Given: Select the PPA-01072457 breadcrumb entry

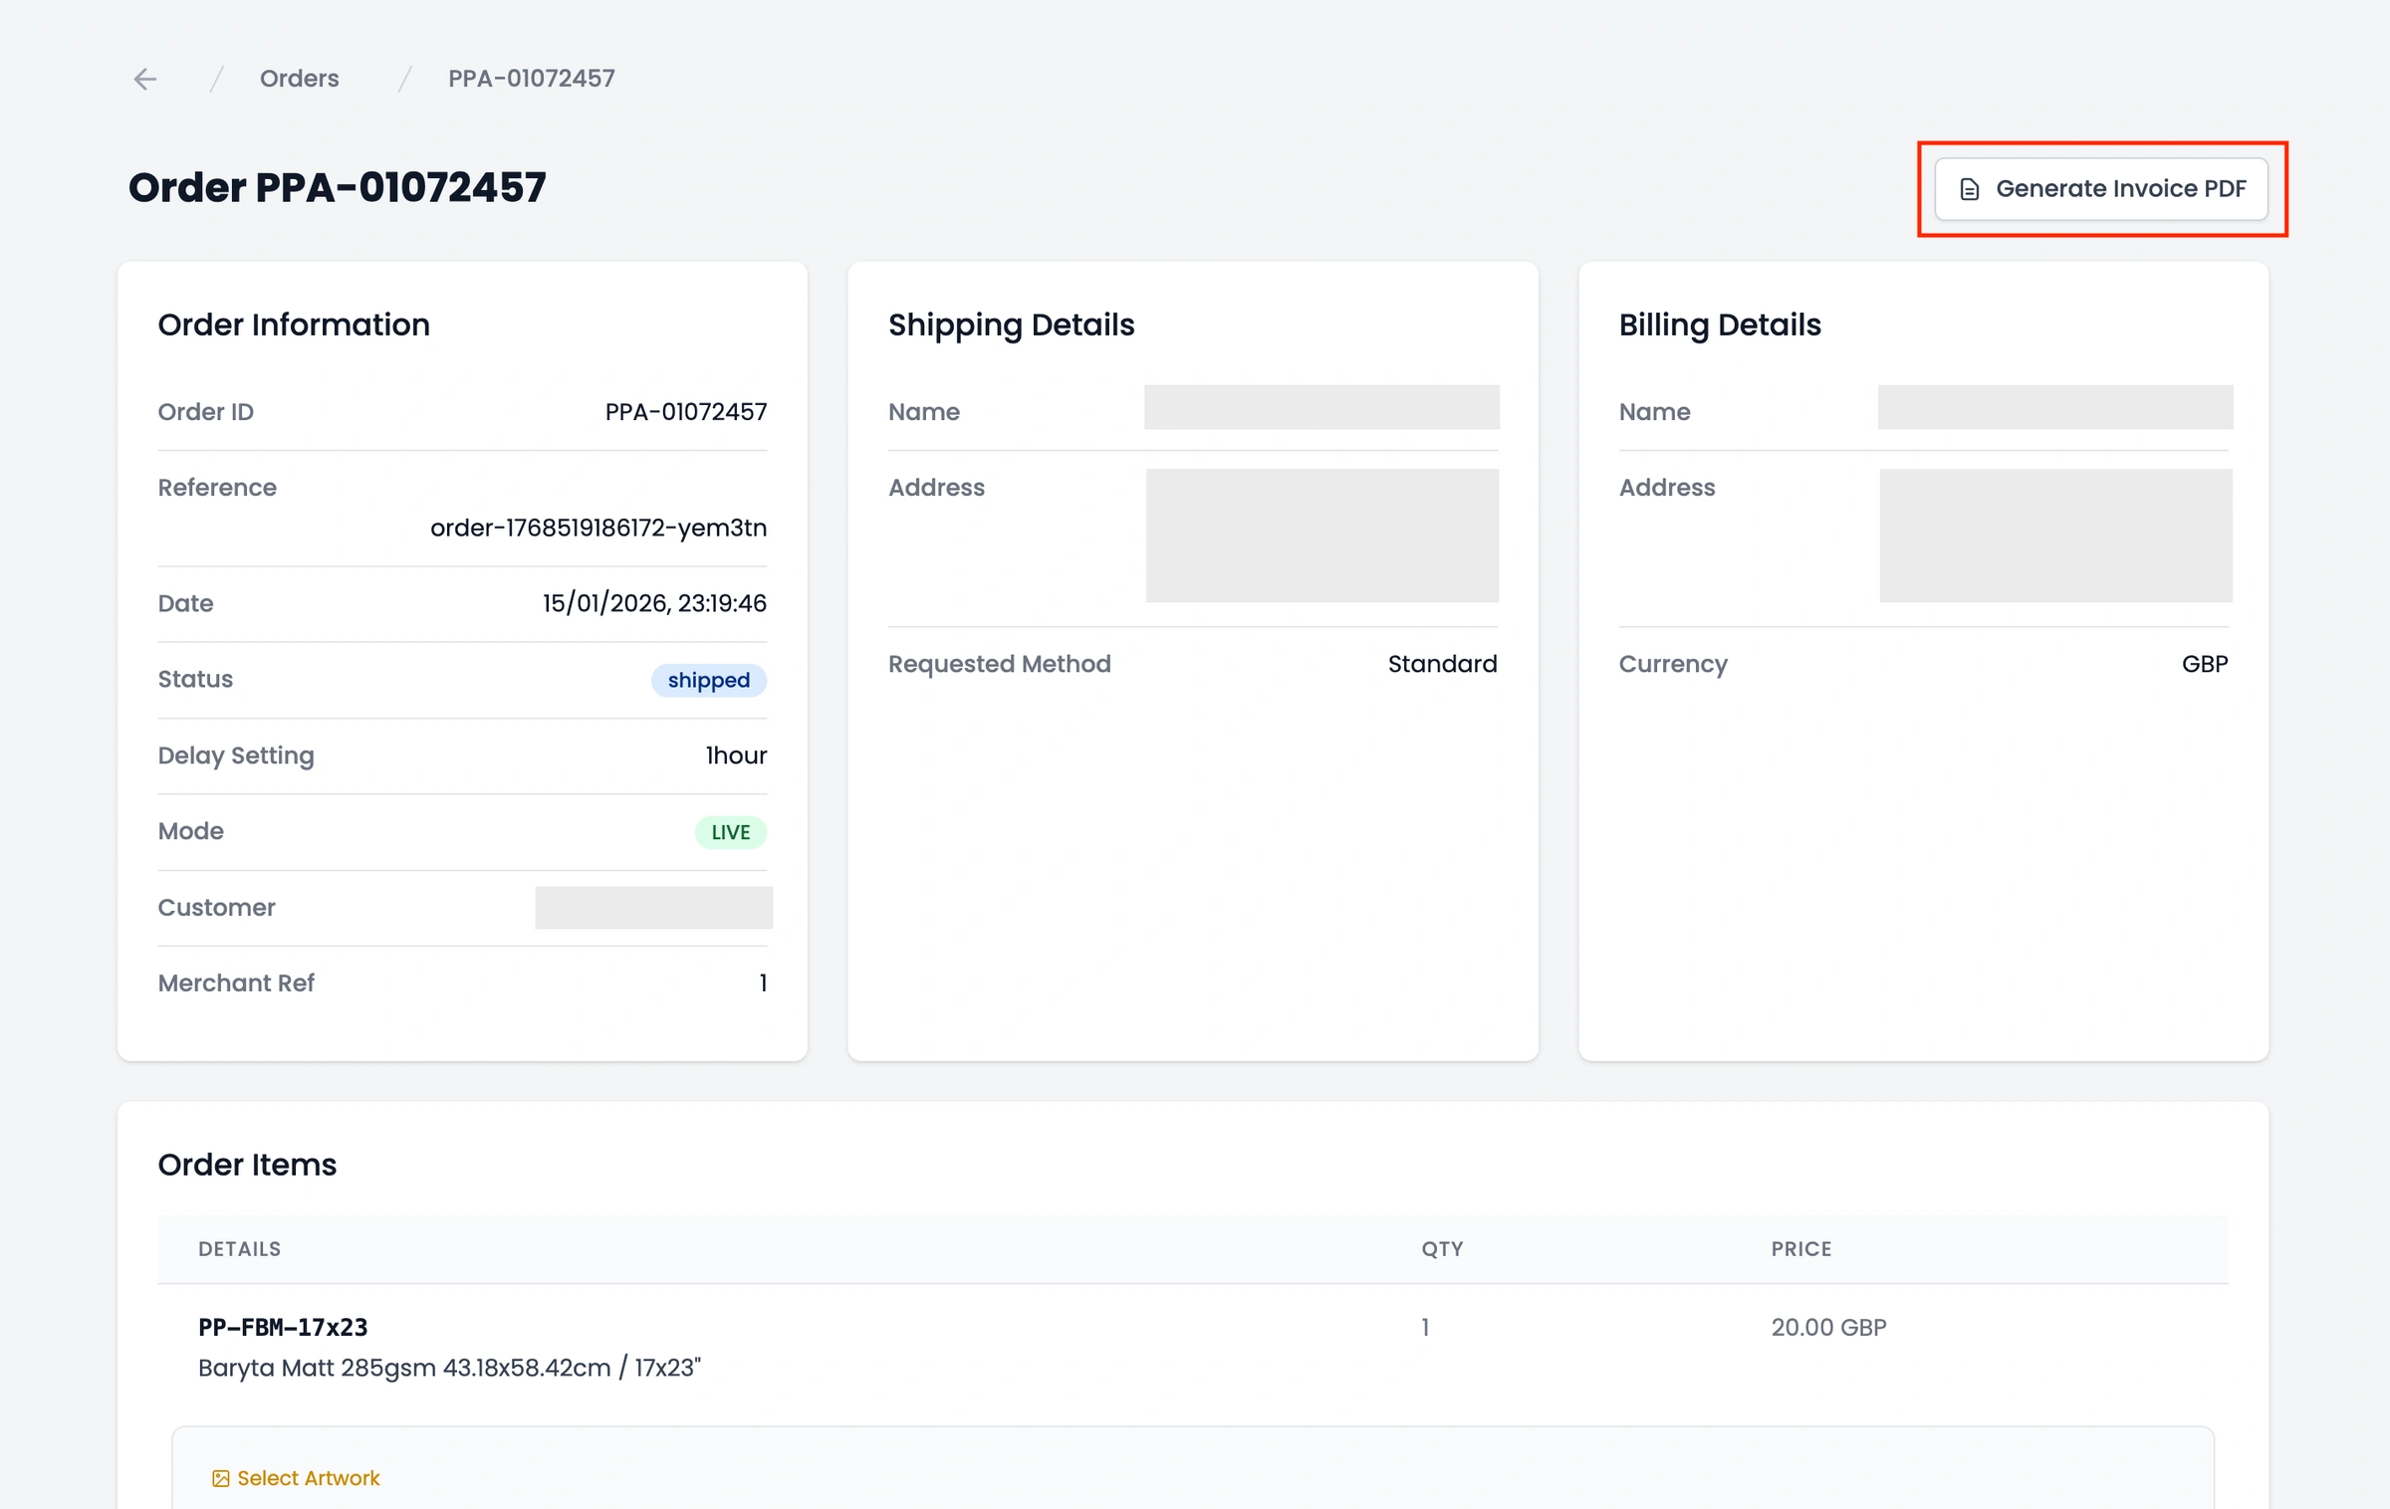Looking at the screenshot, I should point(531,78).
